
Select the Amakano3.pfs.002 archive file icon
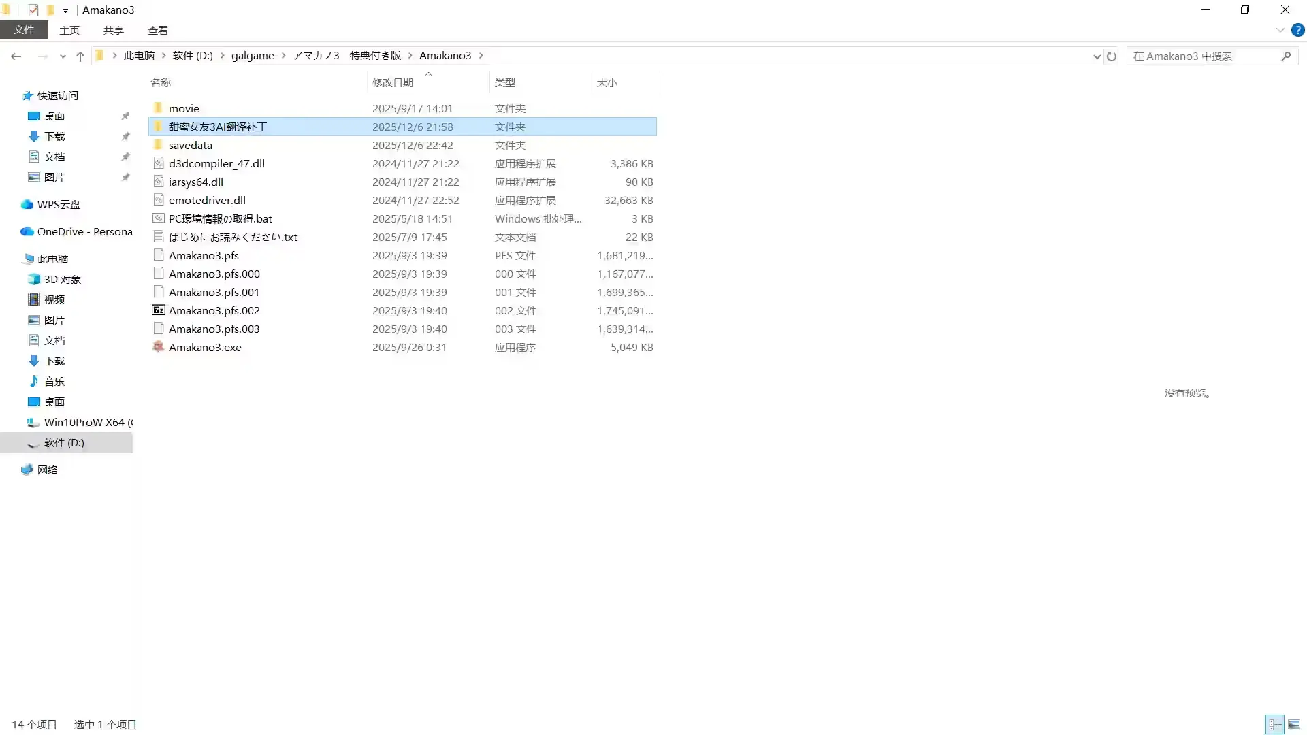click(x=159, y=310)
